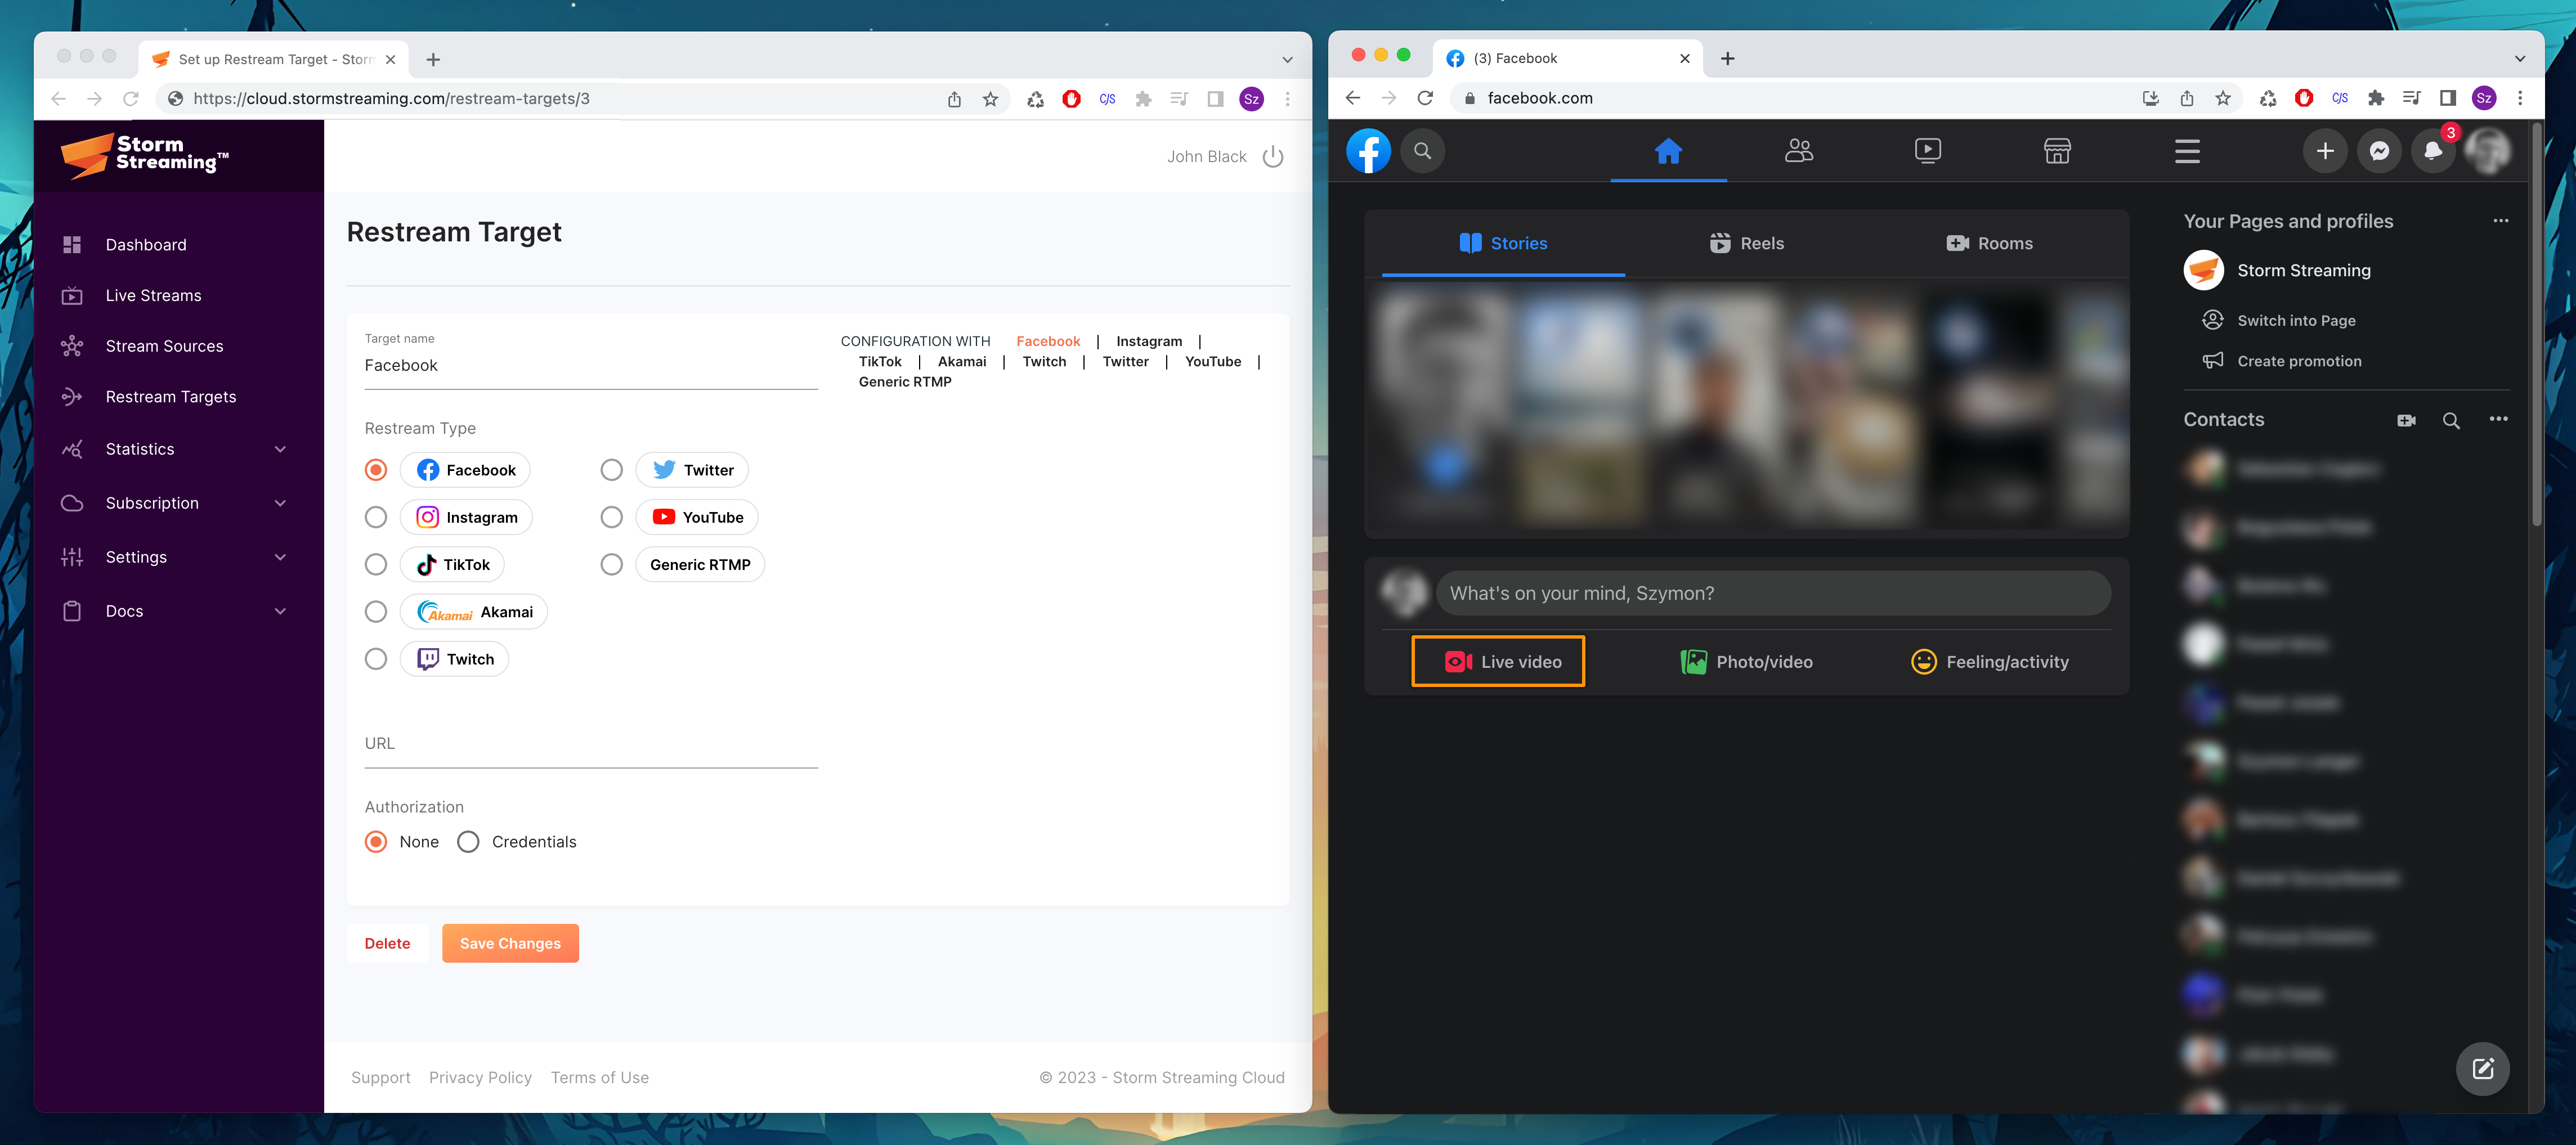The image size is (2576, 1145).
Task: Select Twitch restream type radio
Action: [x=376, y=659]
